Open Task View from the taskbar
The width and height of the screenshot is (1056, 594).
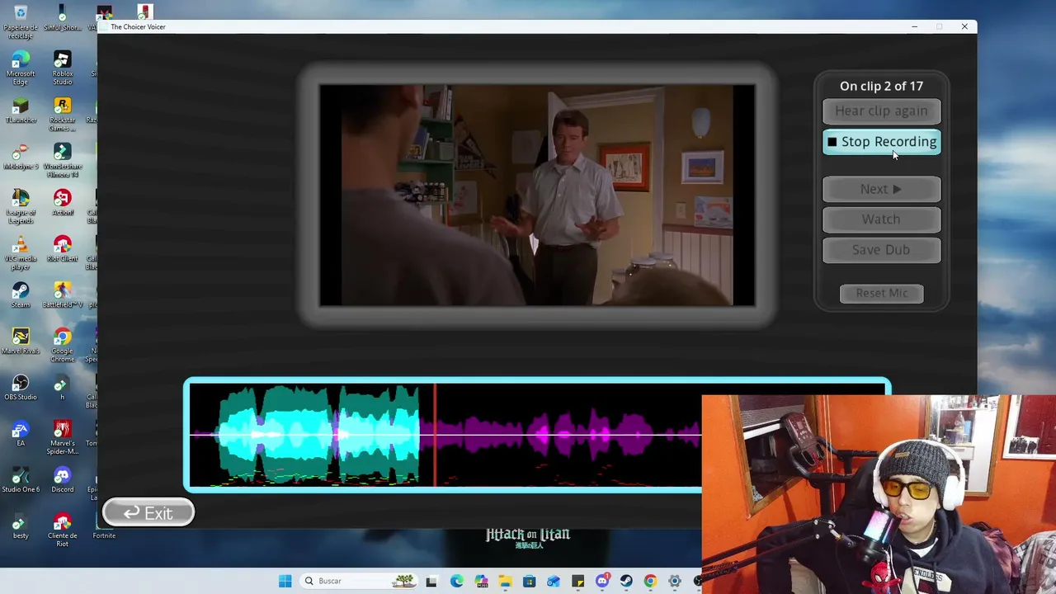coord(431,581)
